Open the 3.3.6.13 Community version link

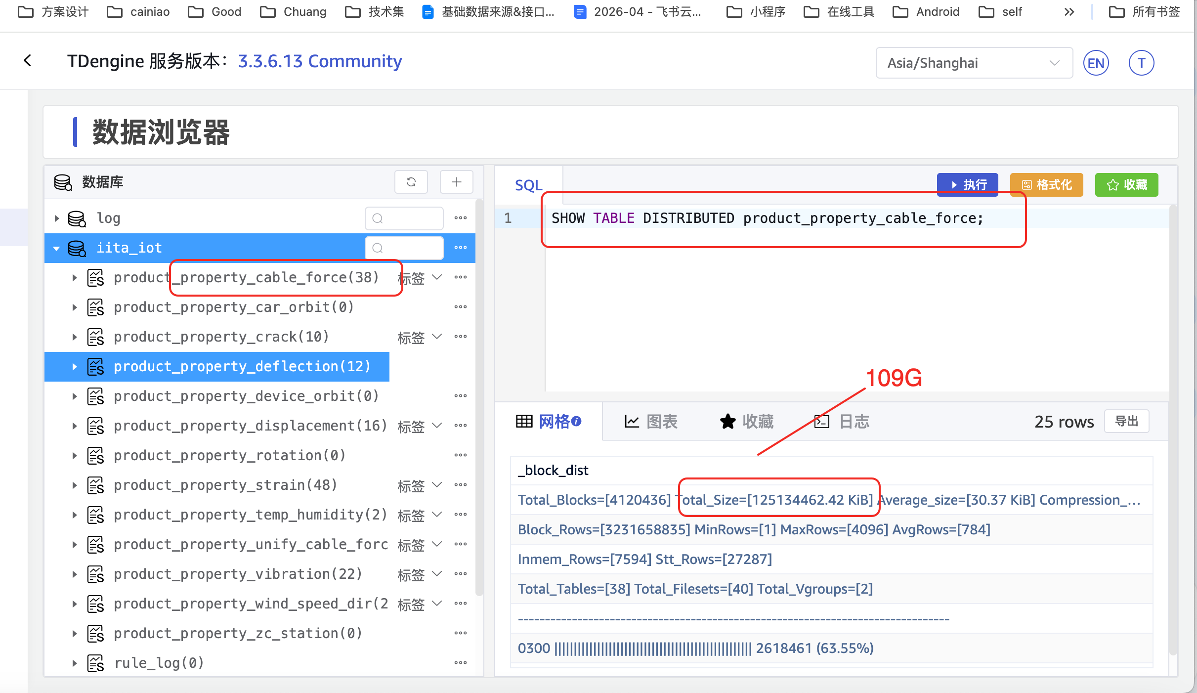click(x=320, y=61)
